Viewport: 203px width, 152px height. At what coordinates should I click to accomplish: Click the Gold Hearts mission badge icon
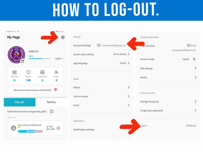pos(14,128)
